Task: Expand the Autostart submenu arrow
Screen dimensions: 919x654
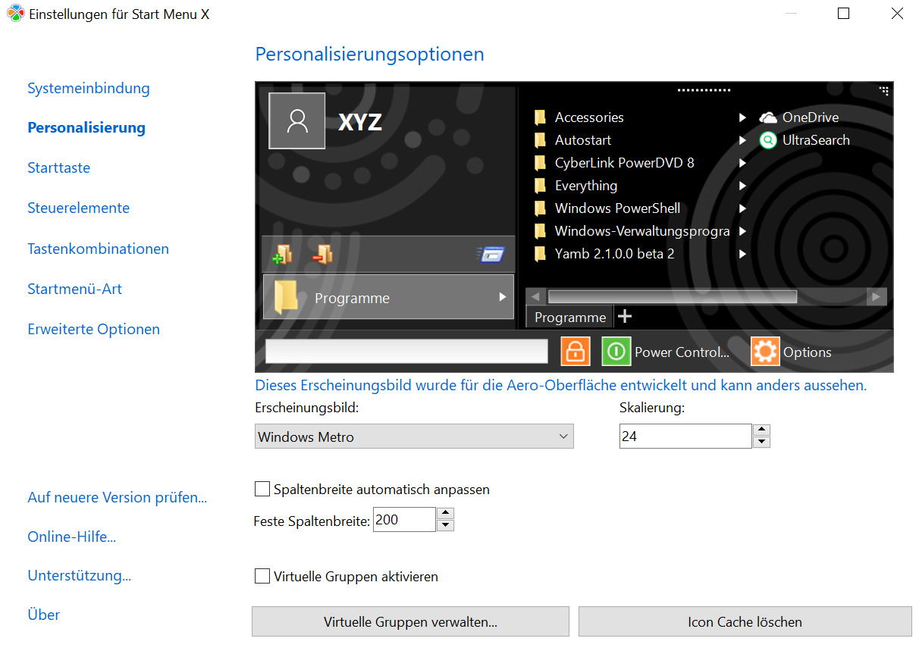Action: point(743,140)
